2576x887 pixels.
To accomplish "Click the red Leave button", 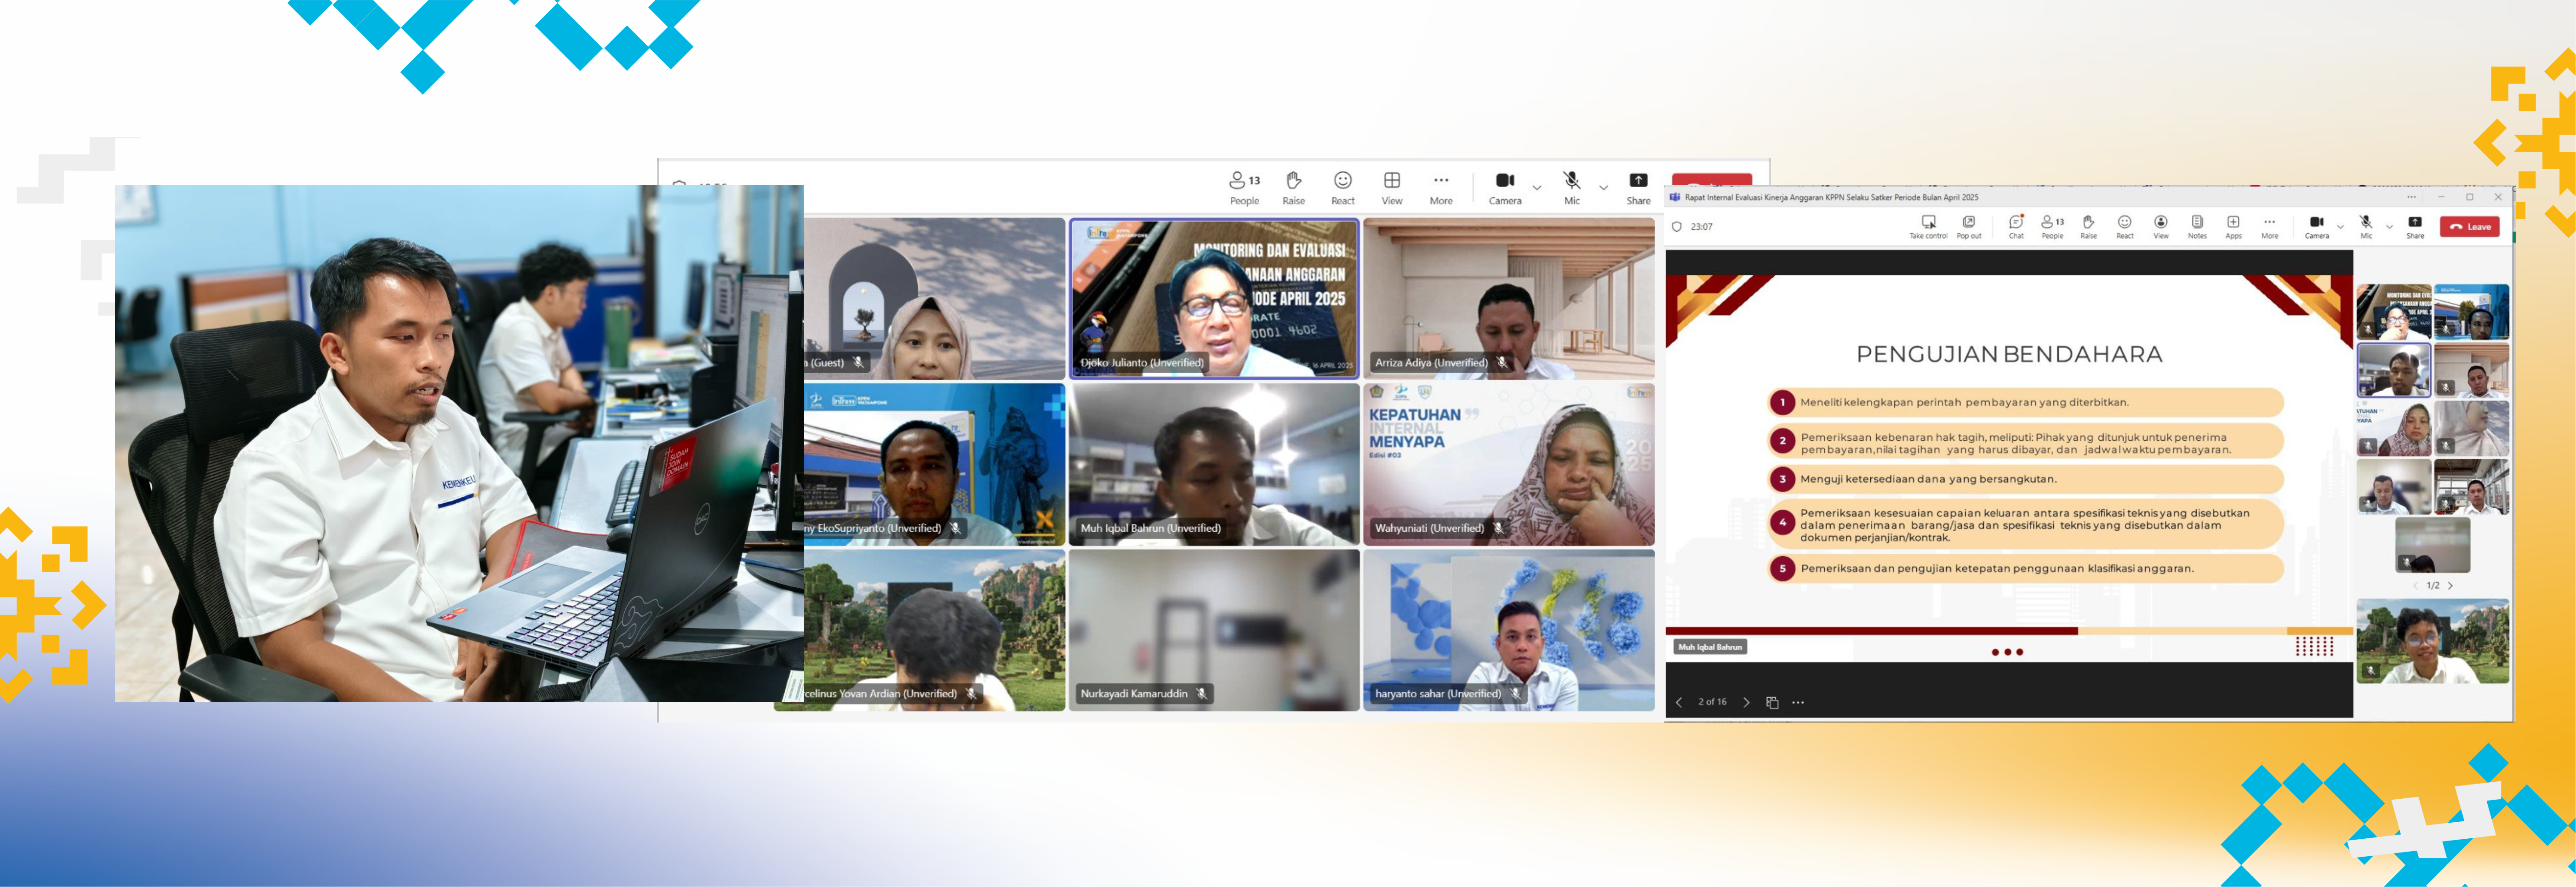I will pos(2469,227).
